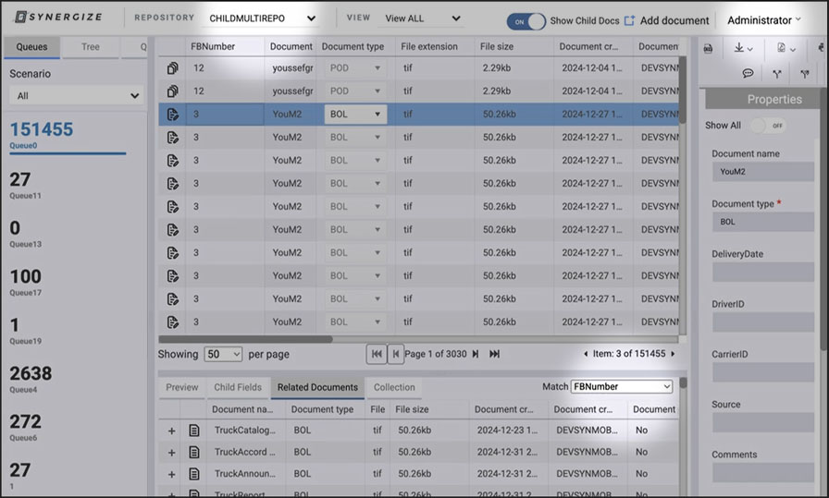Open the comments speech bubble icon
829x498 pixels.
(748, 73)
